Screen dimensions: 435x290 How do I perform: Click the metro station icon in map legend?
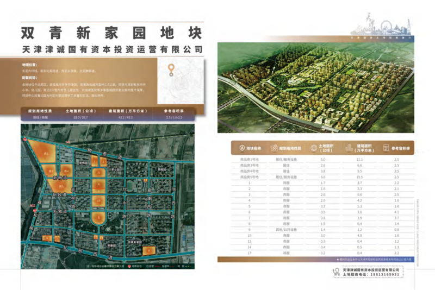click(x=129, y=266)
